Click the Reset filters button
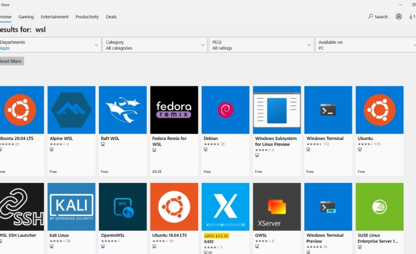The height and width of the screenshot is (254, 416). (x=11, y=61)
